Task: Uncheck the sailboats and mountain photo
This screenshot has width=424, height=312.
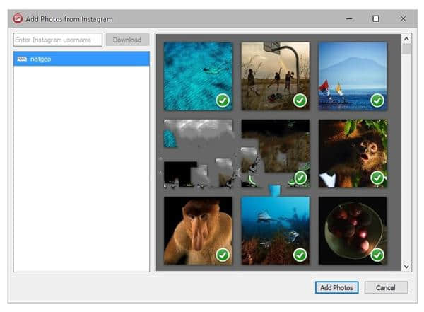Action: click(377, 100)
